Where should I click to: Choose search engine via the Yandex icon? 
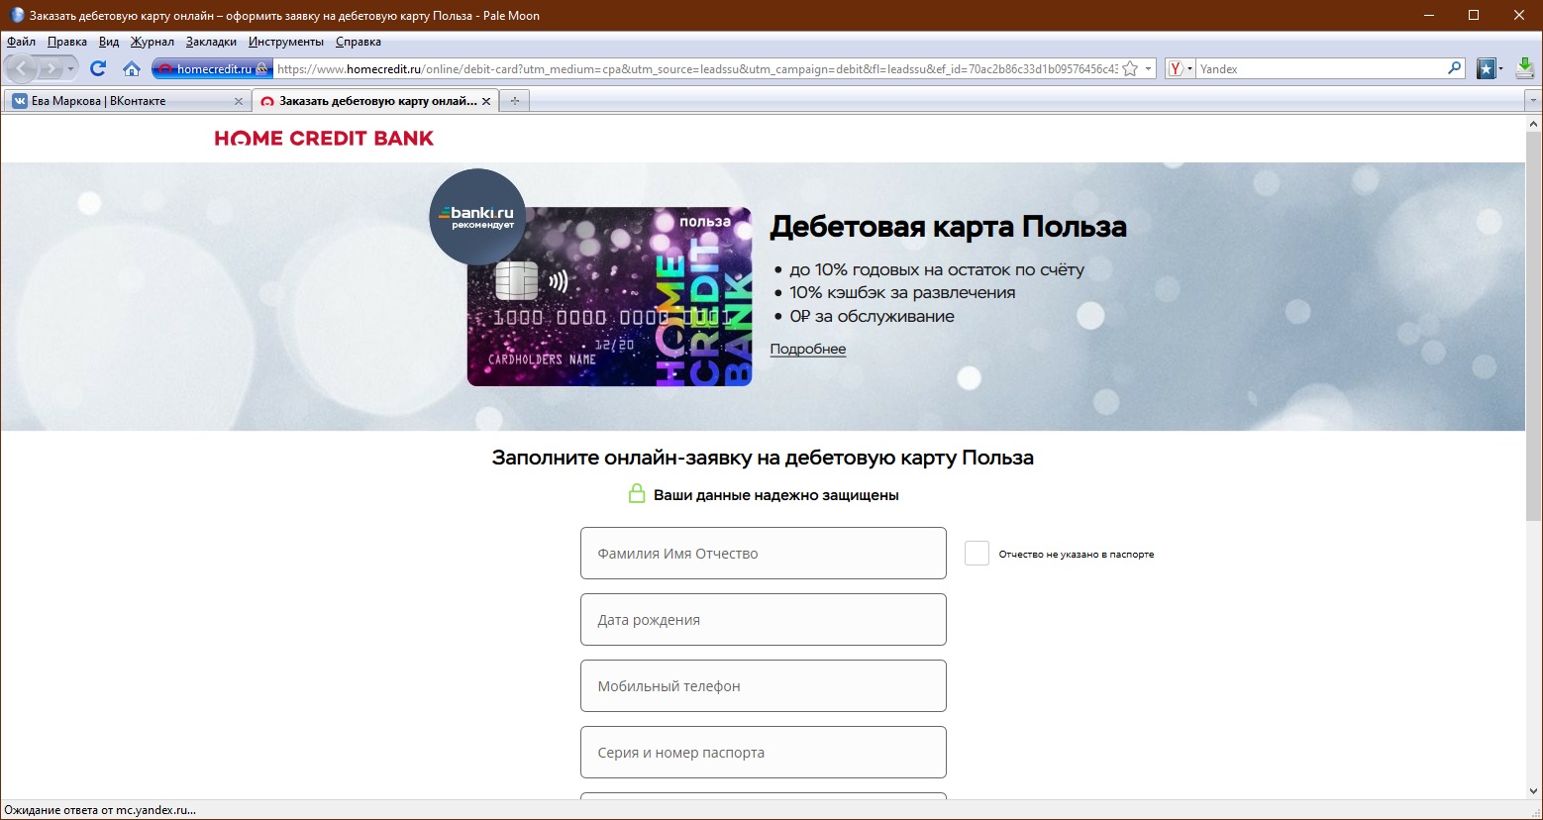coord(1181,69)
